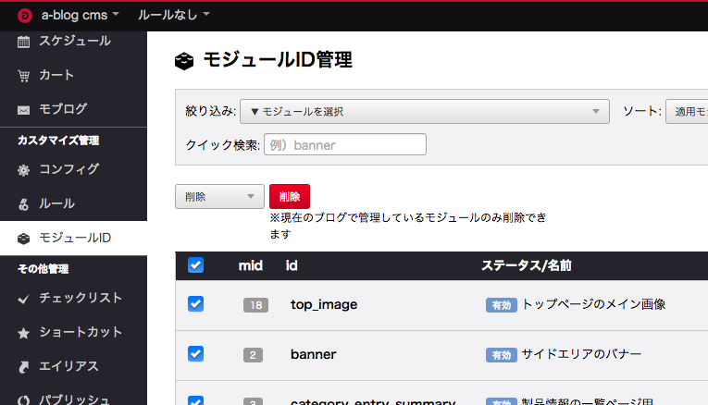
Task: Click the a-blog cms logo icon
Action: pos(24,16)
